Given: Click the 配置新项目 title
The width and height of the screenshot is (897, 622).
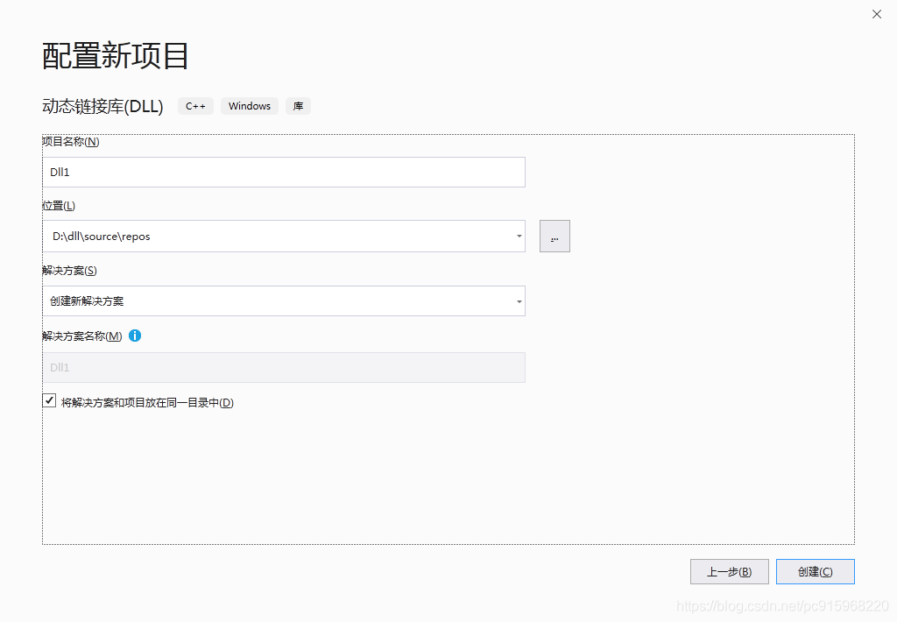Looking at the screenshot, I should pyautogui.click(x=115, y=56).
